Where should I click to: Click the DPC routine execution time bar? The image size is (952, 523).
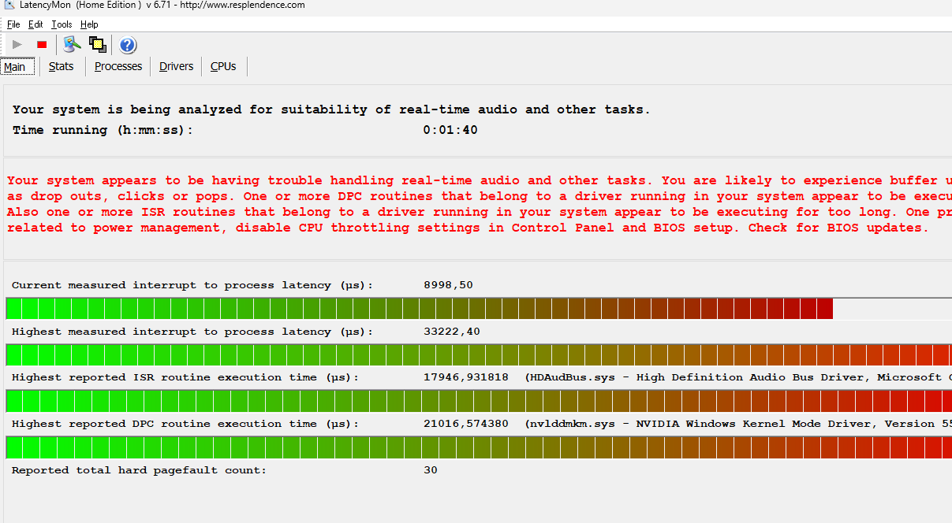(479, 447)
